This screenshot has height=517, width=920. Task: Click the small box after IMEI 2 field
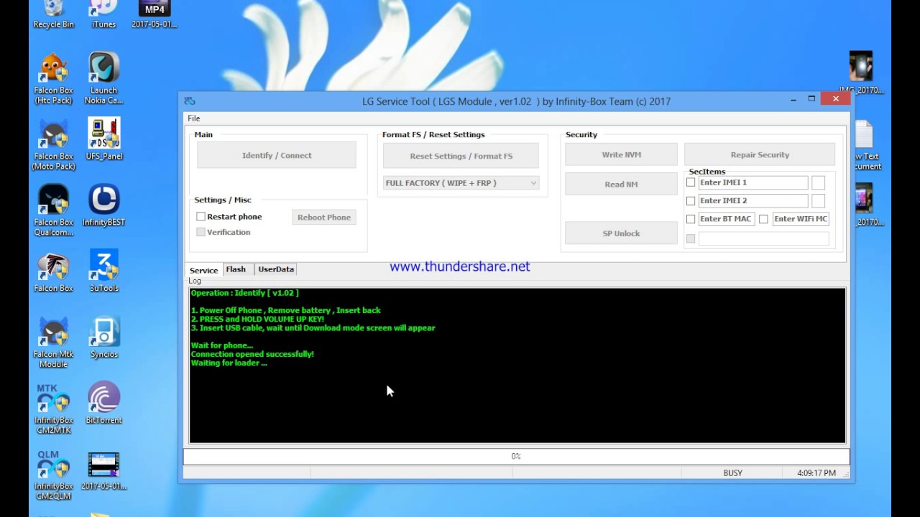(x=818, y=200)
